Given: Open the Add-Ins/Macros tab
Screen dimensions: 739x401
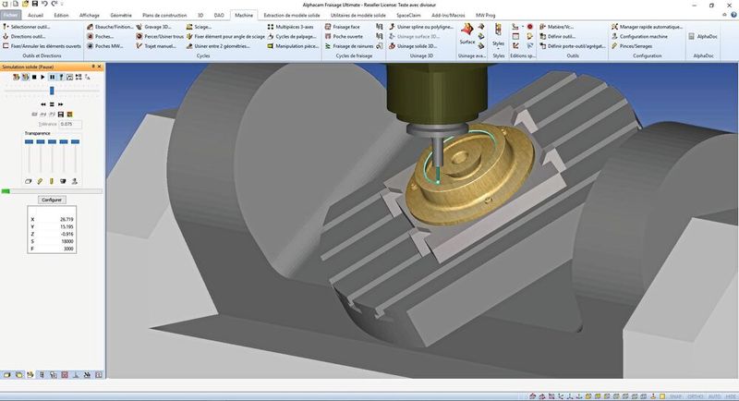Looking at the screenshot, I should coord(448,15).
